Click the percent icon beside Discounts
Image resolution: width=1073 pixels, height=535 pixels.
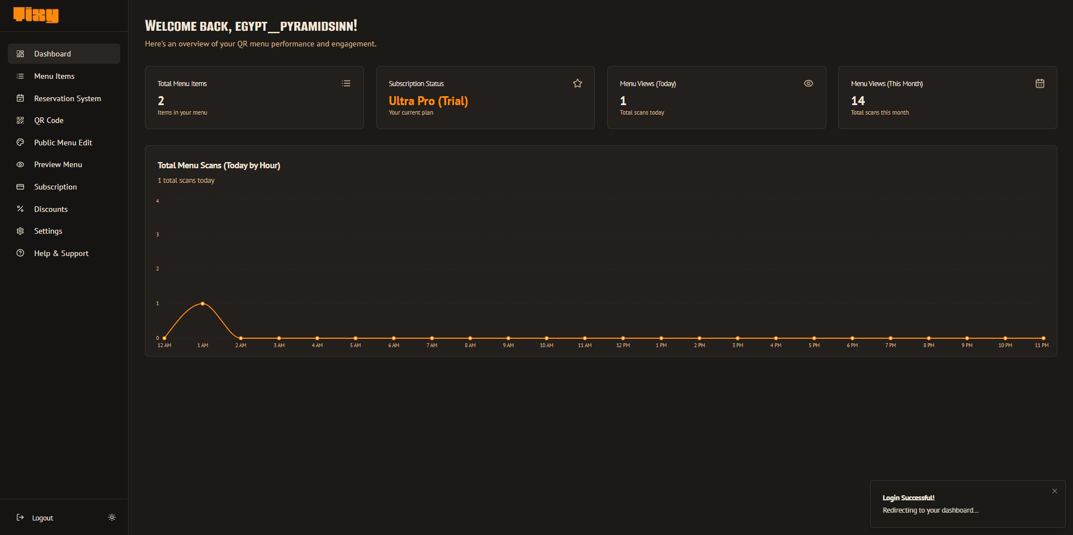20,209
